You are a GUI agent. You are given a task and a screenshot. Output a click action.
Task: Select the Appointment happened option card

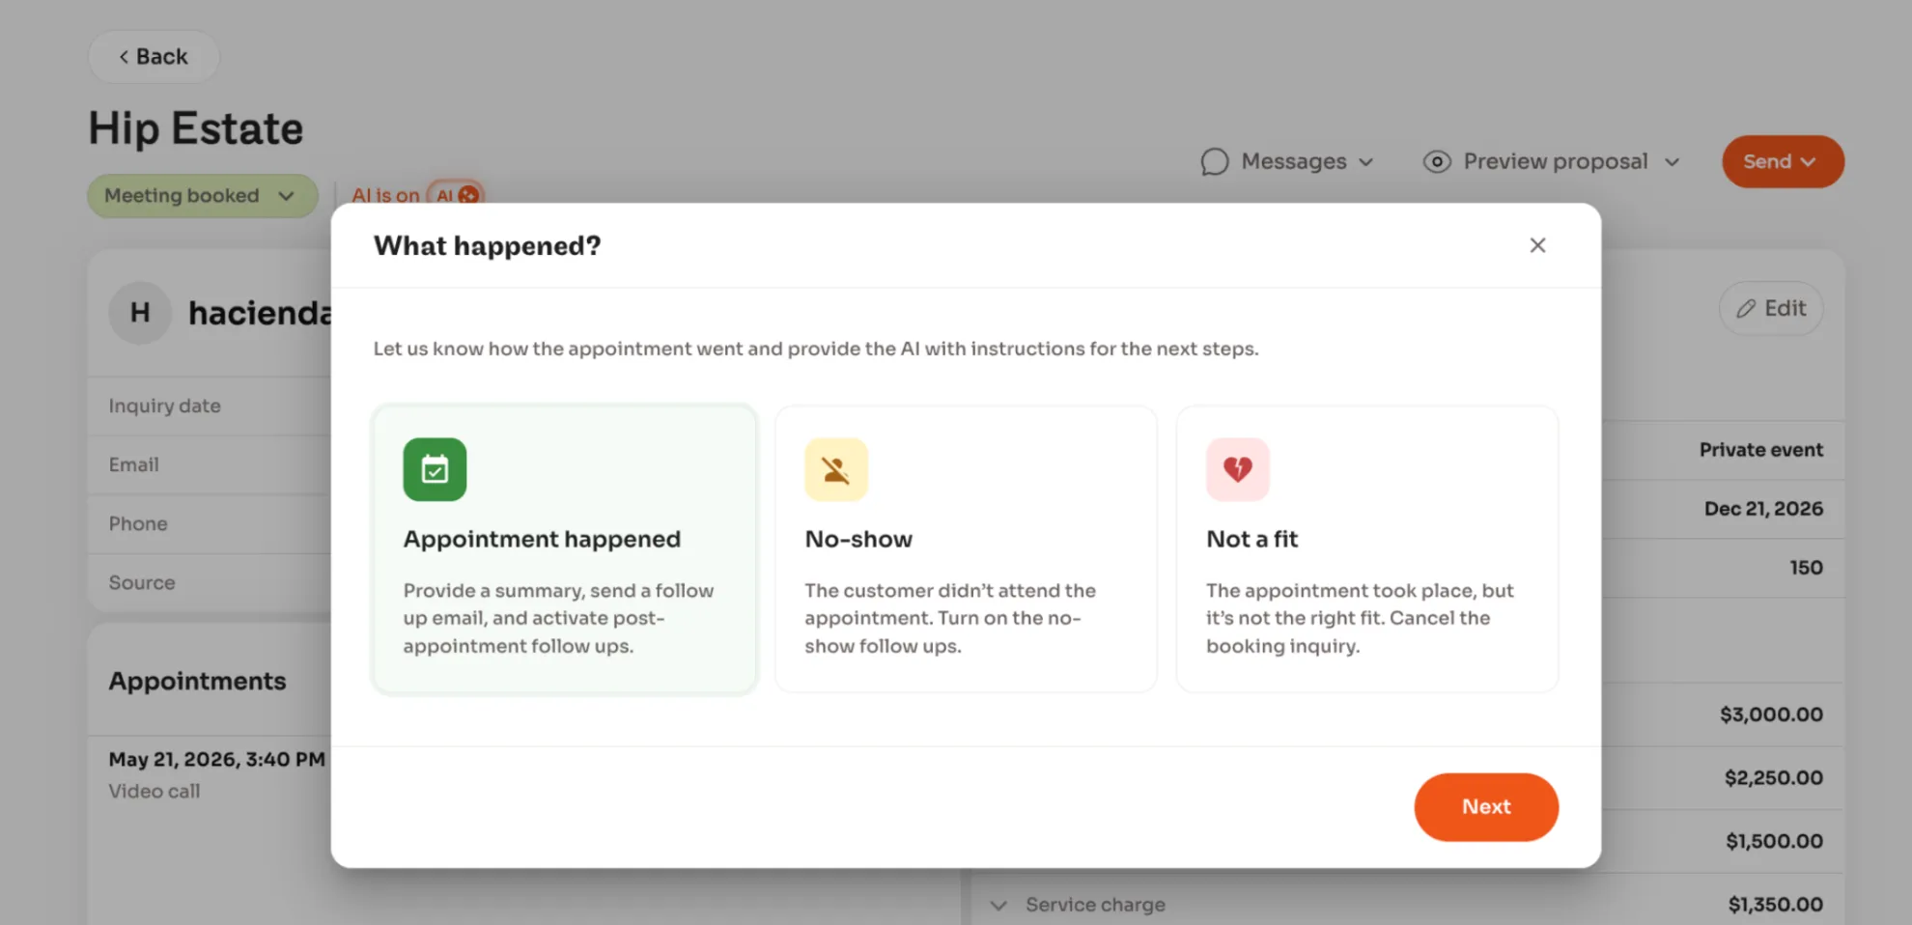[565, 549]
